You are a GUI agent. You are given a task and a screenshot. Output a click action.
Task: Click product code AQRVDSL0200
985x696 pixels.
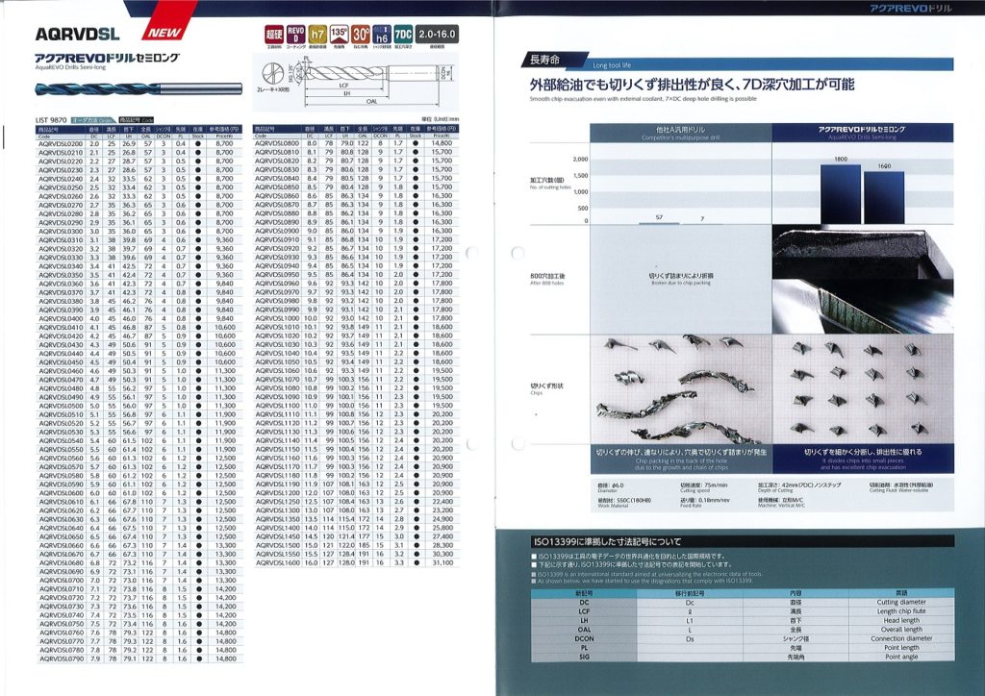click(x=61, y=144)
